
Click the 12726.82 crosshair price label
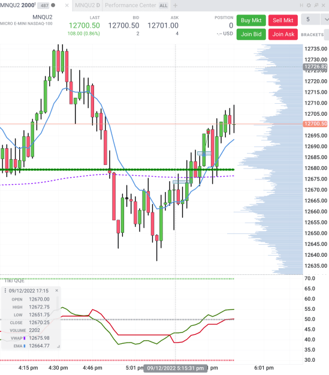click(315, 67)
